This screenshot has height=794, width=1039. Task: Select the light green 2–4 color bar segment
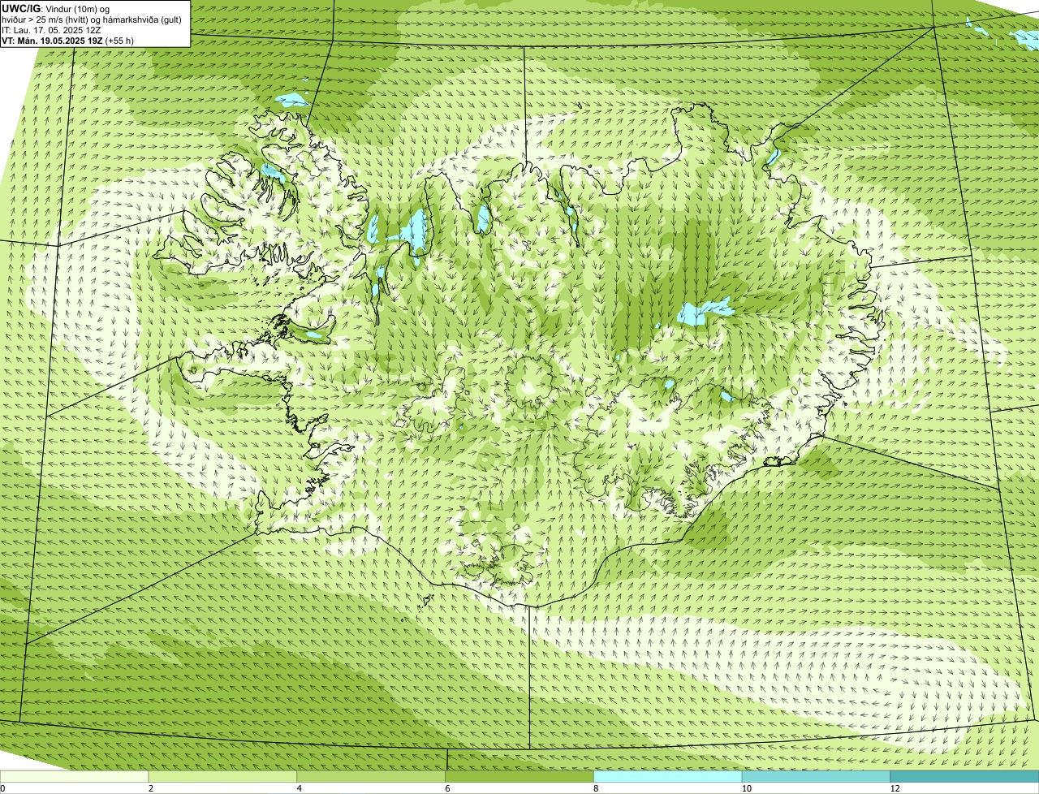(x=223, y=776)
